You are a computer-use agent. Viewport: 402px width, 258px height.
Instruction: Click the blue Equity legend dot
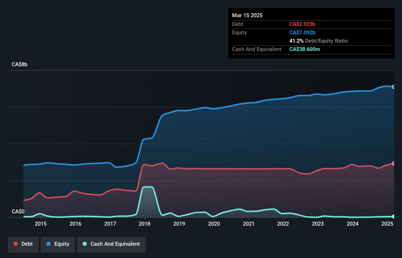click(x=48, y=244)
